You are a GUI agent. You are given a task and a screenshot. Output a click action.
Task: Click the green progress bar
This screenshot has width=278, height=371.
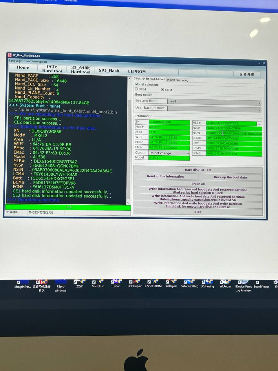(68, 208)
